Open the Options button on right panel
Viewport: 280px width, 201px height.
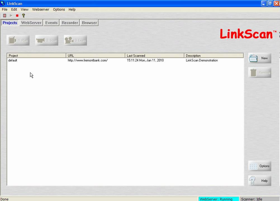point(260,166)
